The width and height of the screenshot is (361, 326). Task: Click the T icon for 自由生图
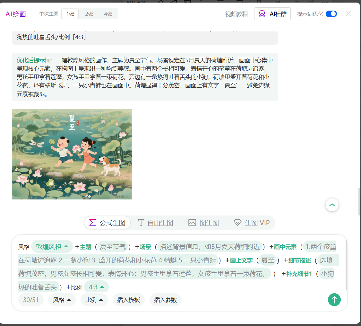pyautogui.click(x=141, y=223)
